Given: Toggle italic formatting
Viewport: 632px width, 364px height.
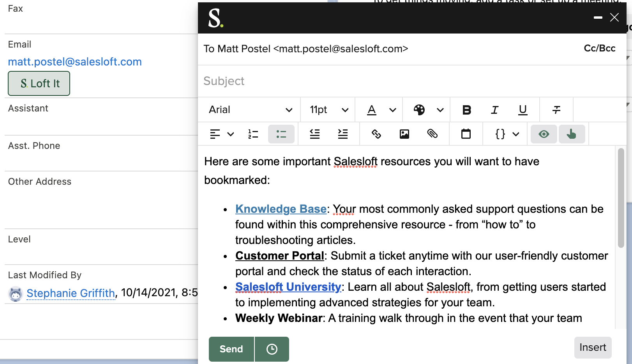Looking at the screenshot, I should 495,110.
